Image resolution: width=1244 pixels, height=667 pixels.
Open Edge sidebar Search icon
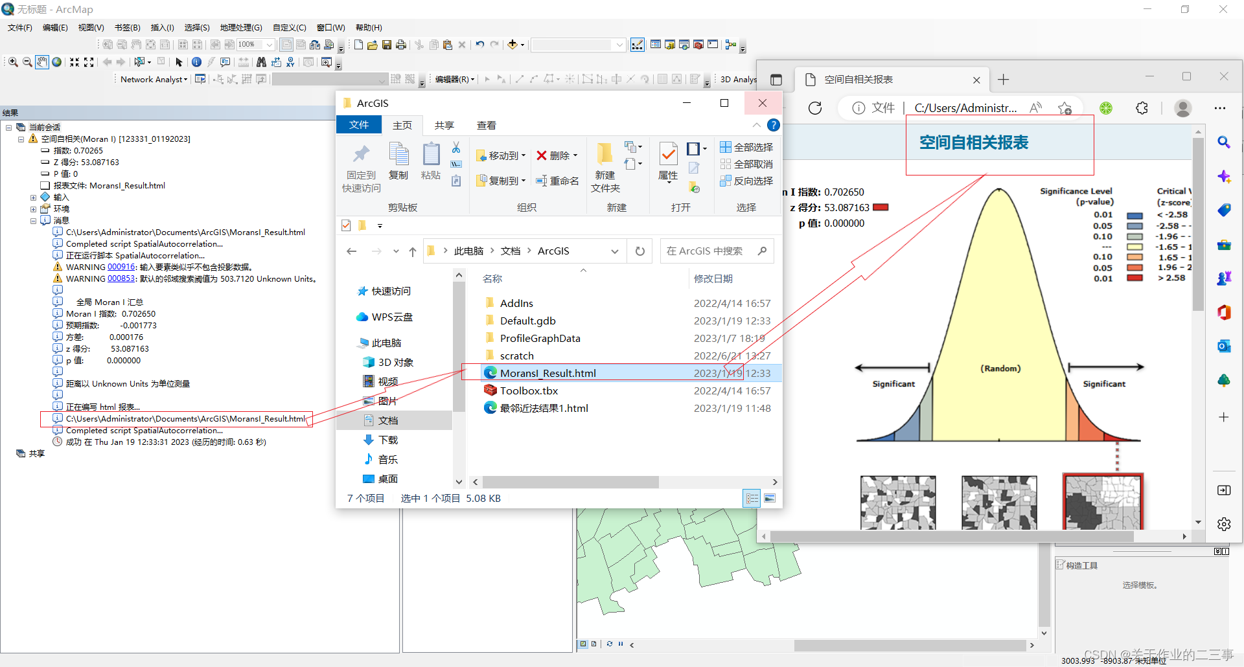coord(1224,142)
